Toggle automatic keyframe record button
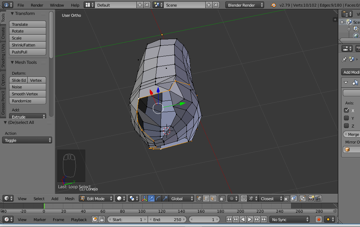The width and height of the screenshot is (360, 227). [318, 219]
